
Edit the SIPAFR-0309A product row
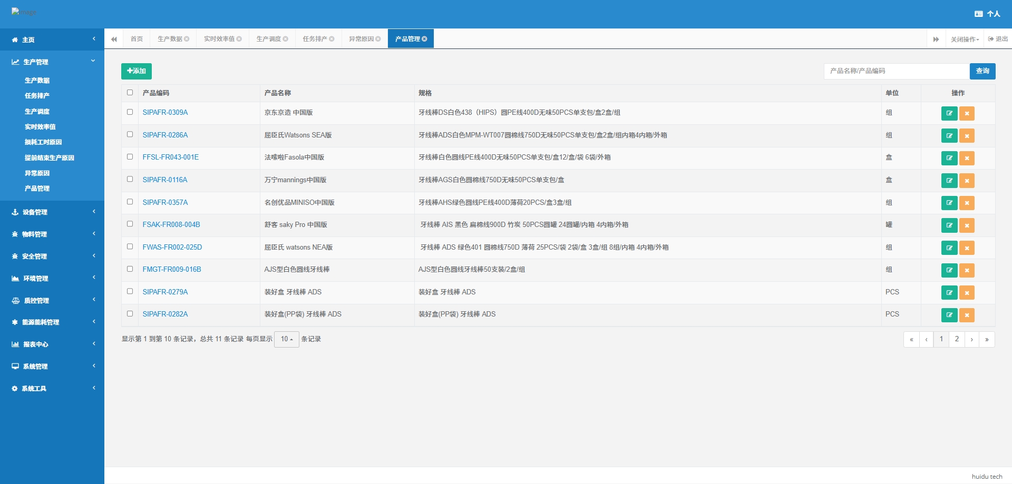coord(949,113)
